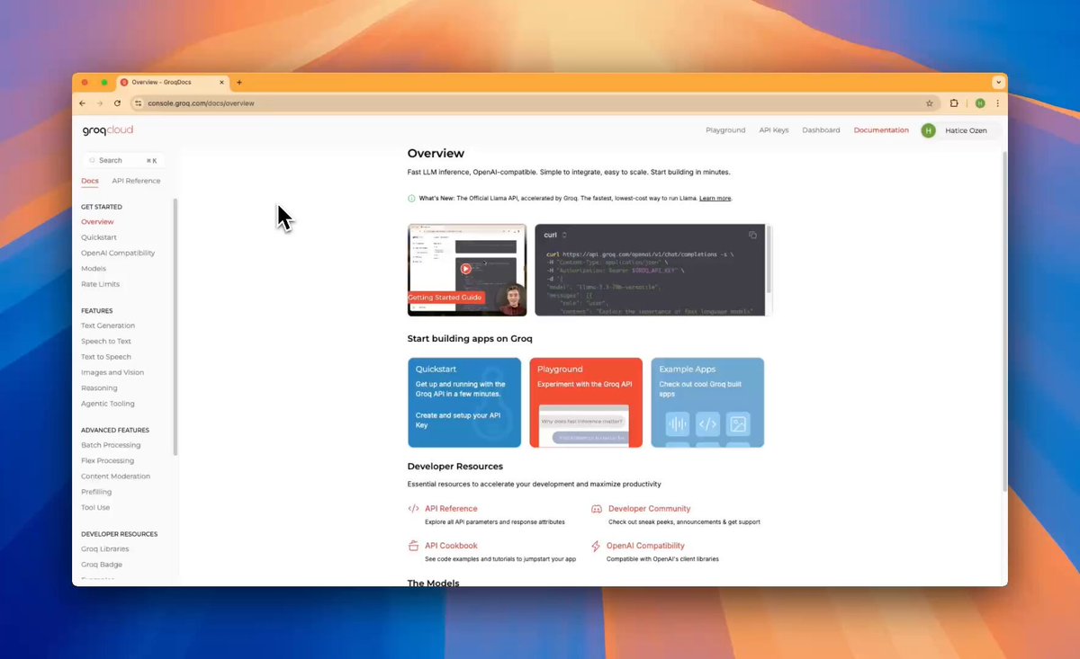Play the Getting Started Guide video
Image resolution: width=1080 pixels, height=659 pixels.
click(466, 268)
